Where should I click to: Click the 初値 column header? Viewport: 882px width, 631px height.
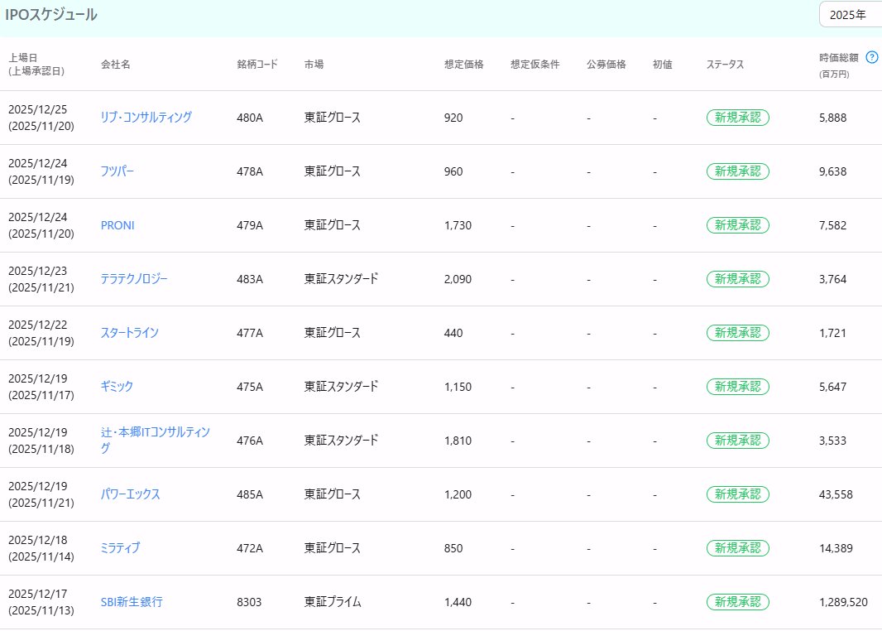663,64
